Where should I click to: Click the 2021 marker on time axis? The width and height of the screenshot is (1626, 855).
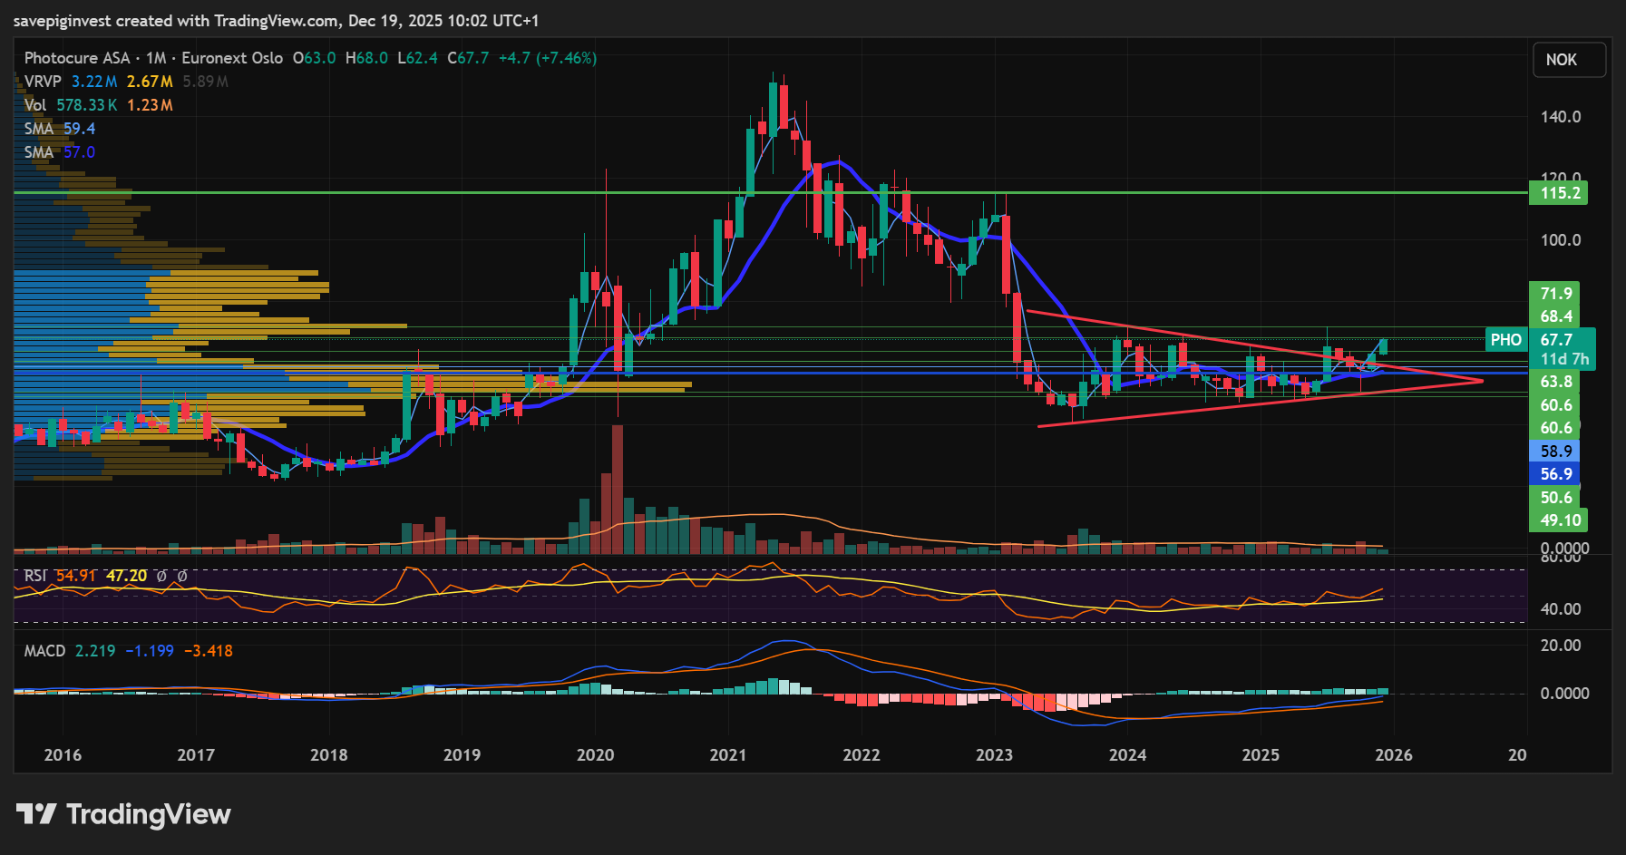(x=727, y=754)
